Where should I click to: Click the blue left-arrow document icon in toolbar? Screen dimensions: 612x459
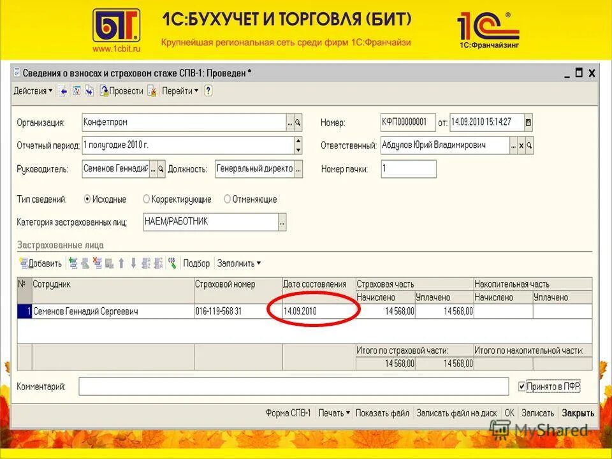[63, 91]
